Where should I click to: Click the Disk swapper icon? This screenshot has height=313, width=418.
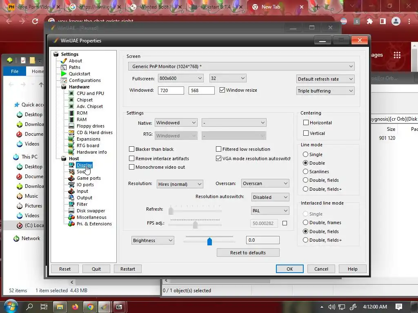tap(71, 211)
